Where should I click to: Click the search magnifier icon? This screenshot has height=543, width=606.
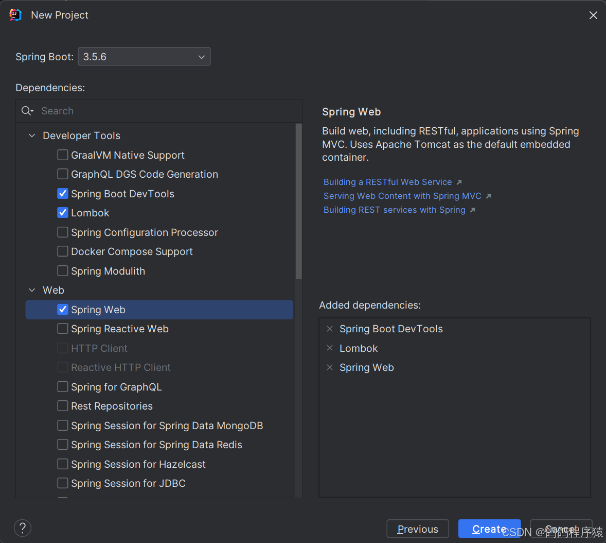click(27, 111)
